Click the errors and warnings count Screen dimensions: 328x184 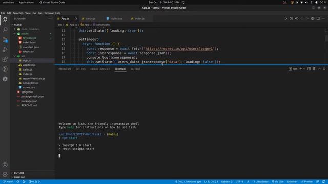34,182
